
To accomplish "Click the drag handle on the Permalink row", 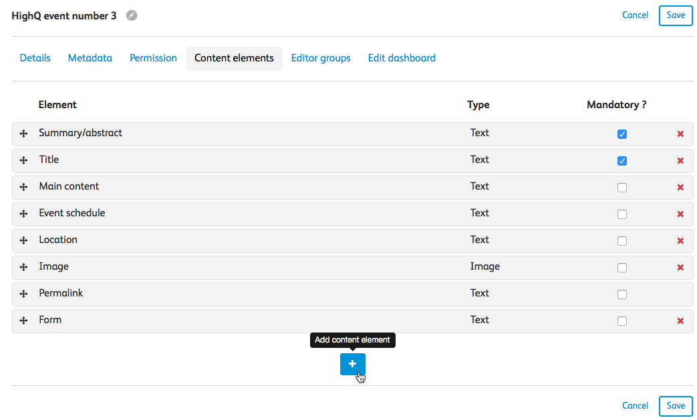I will click(23, 294).
